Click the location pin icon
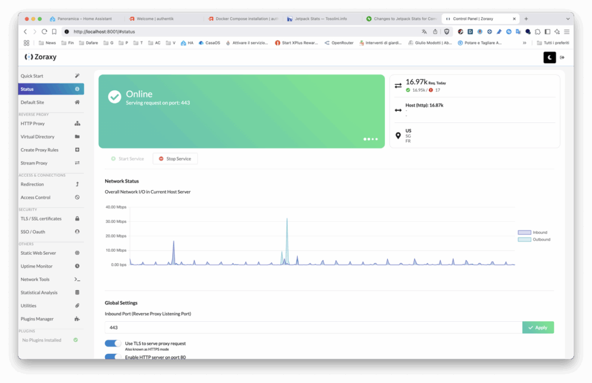The image size is (592, 383). (398, 135)
